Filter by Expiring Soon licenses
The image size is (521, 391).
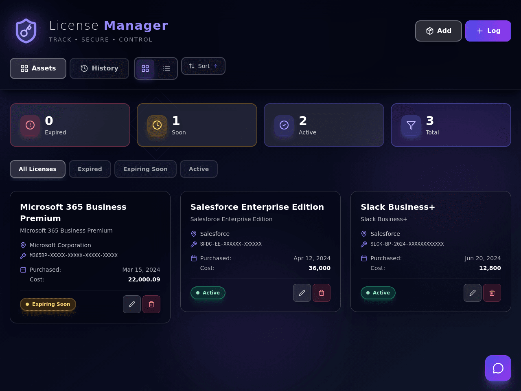point(145,169)
